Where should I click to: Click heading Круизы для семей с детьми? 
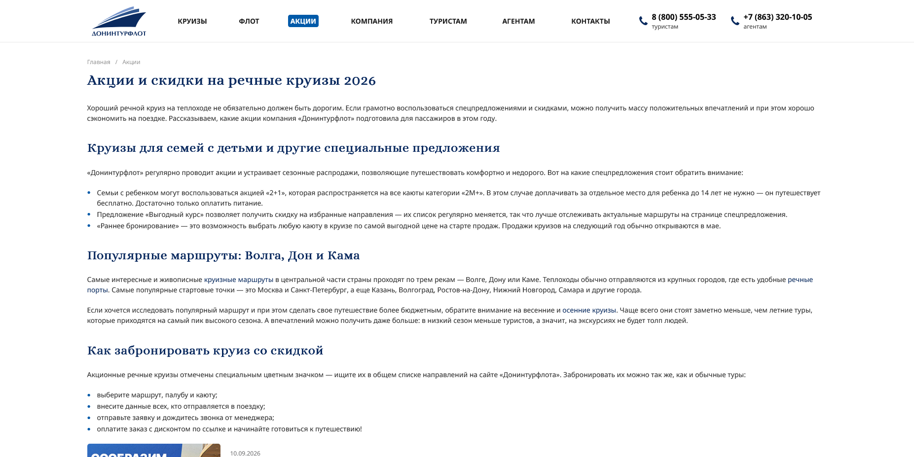293,148
